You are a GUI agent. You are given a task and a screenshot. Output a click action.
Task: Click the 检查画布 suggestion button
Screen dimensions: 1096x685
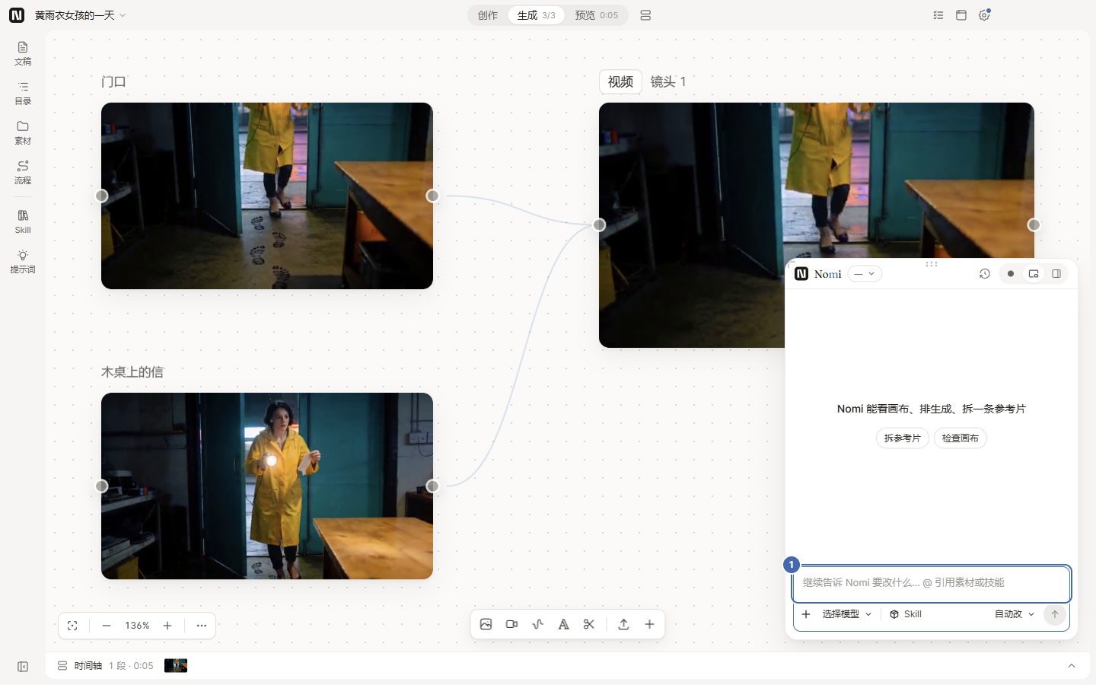[961, 438]
